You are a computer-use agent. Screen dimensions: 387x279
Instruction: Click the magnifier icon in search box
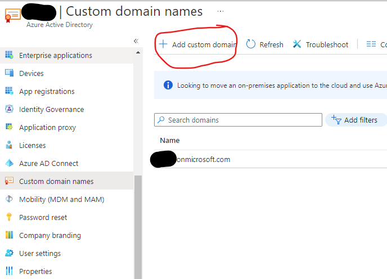tap(161, 120)
